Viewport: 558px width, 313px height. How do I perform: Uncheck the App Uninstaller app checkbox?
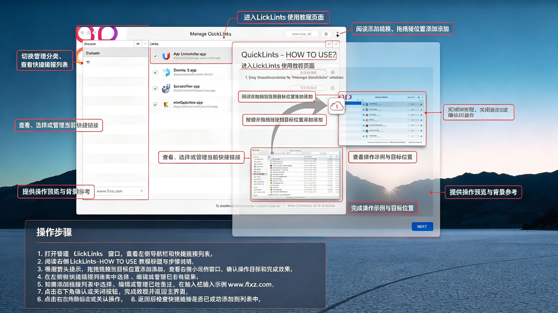pyautogui.click(x=155, y=56)
